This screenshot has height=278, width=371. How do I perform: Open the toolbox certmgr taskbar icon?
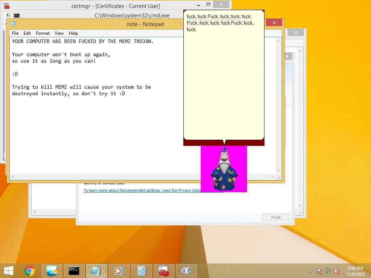[164, 271]
